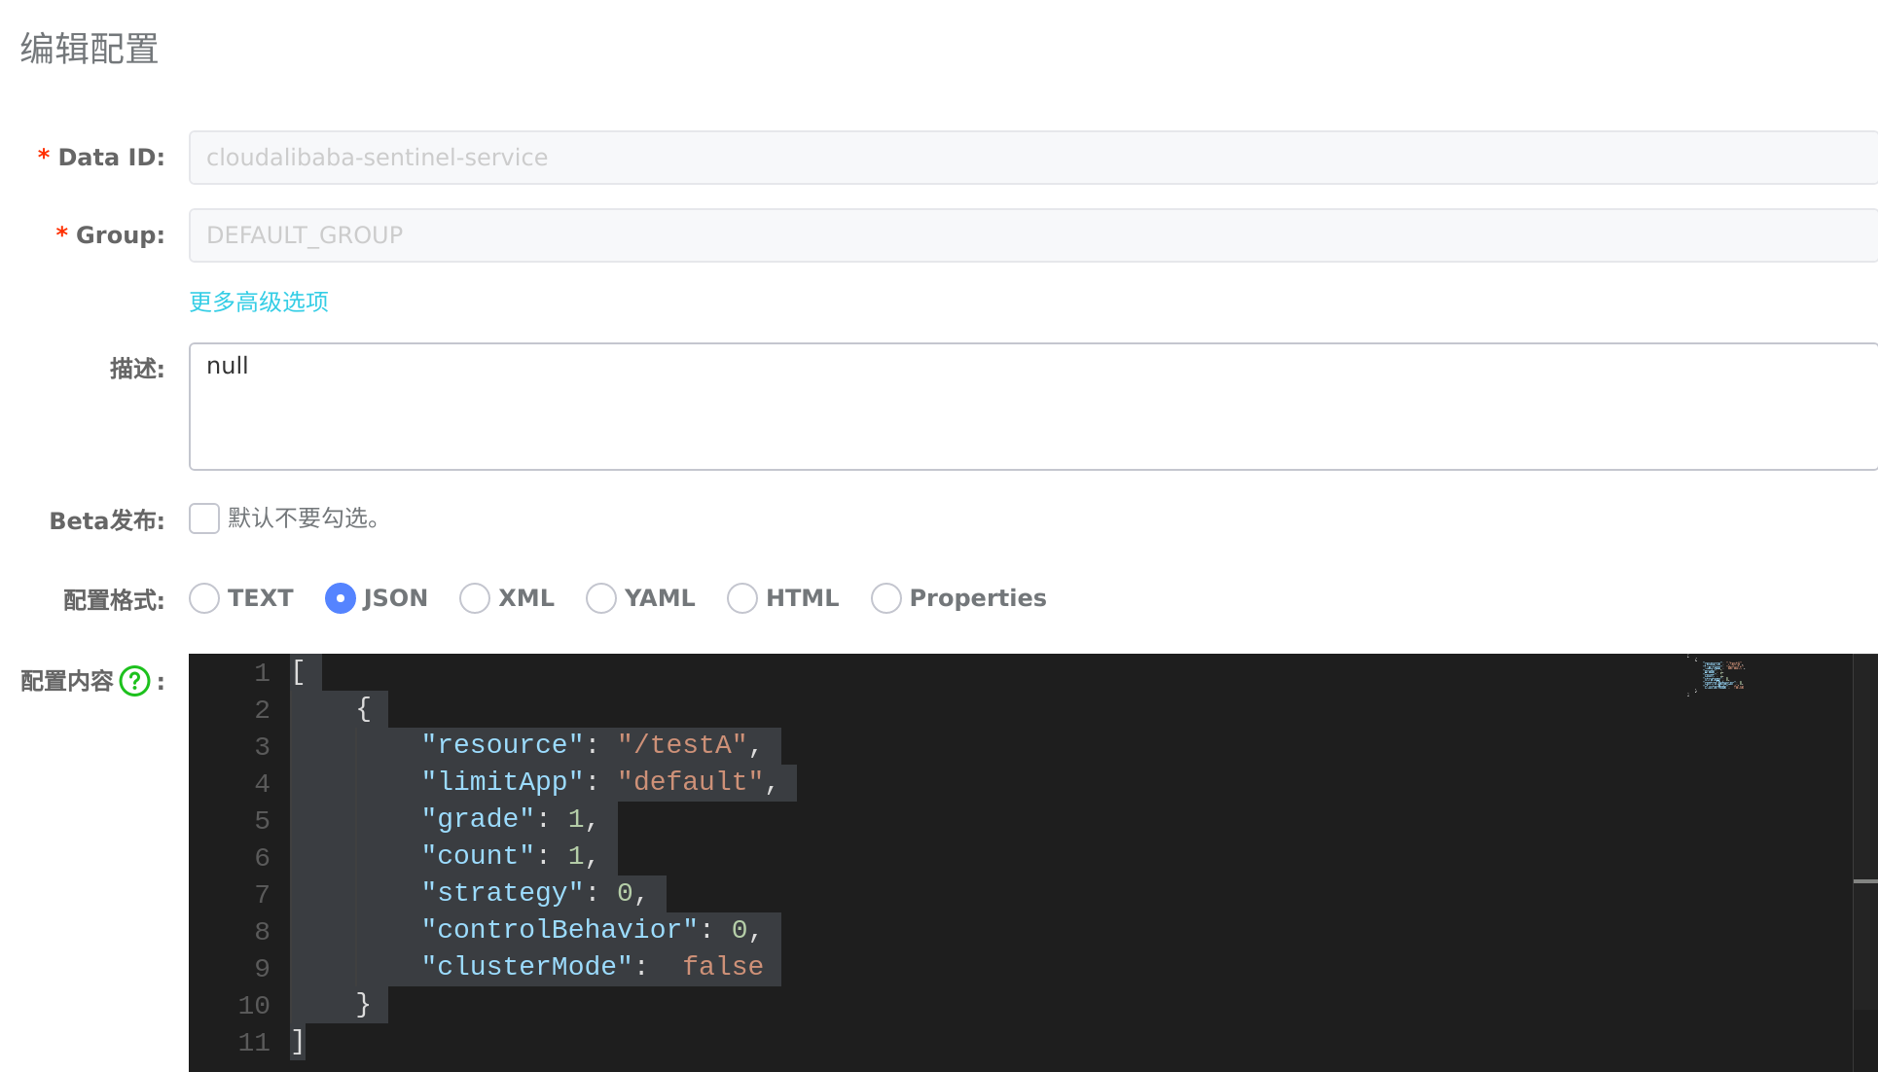Click line number 5 in editor gutter
This screenshot has height=1072, width=1878.
(262, 820)
